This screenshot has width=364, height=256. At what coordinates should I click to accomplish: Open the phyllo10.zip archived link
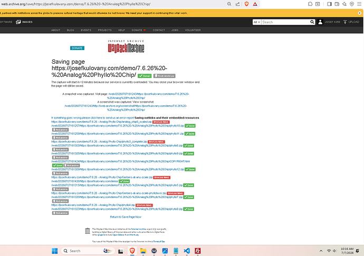pyautogui.click(x=118, y=126)
